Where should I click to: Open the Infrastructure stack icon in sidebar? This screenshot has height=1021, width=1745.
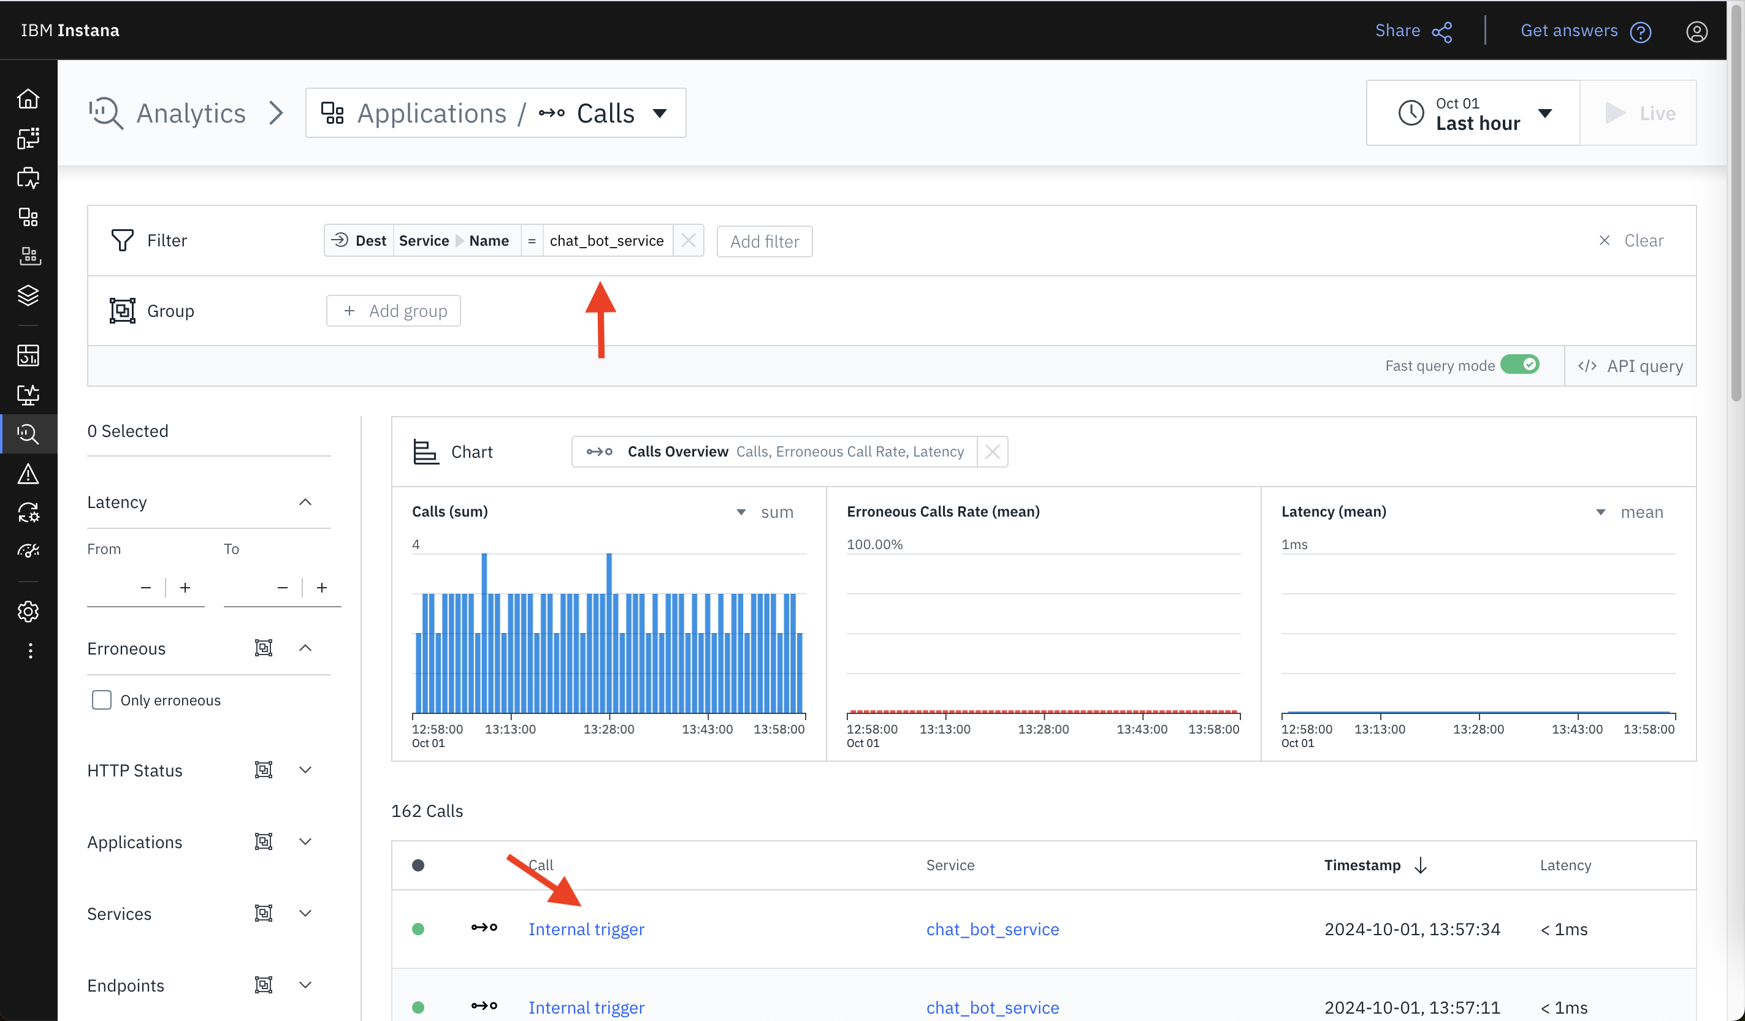click(28, 295)
